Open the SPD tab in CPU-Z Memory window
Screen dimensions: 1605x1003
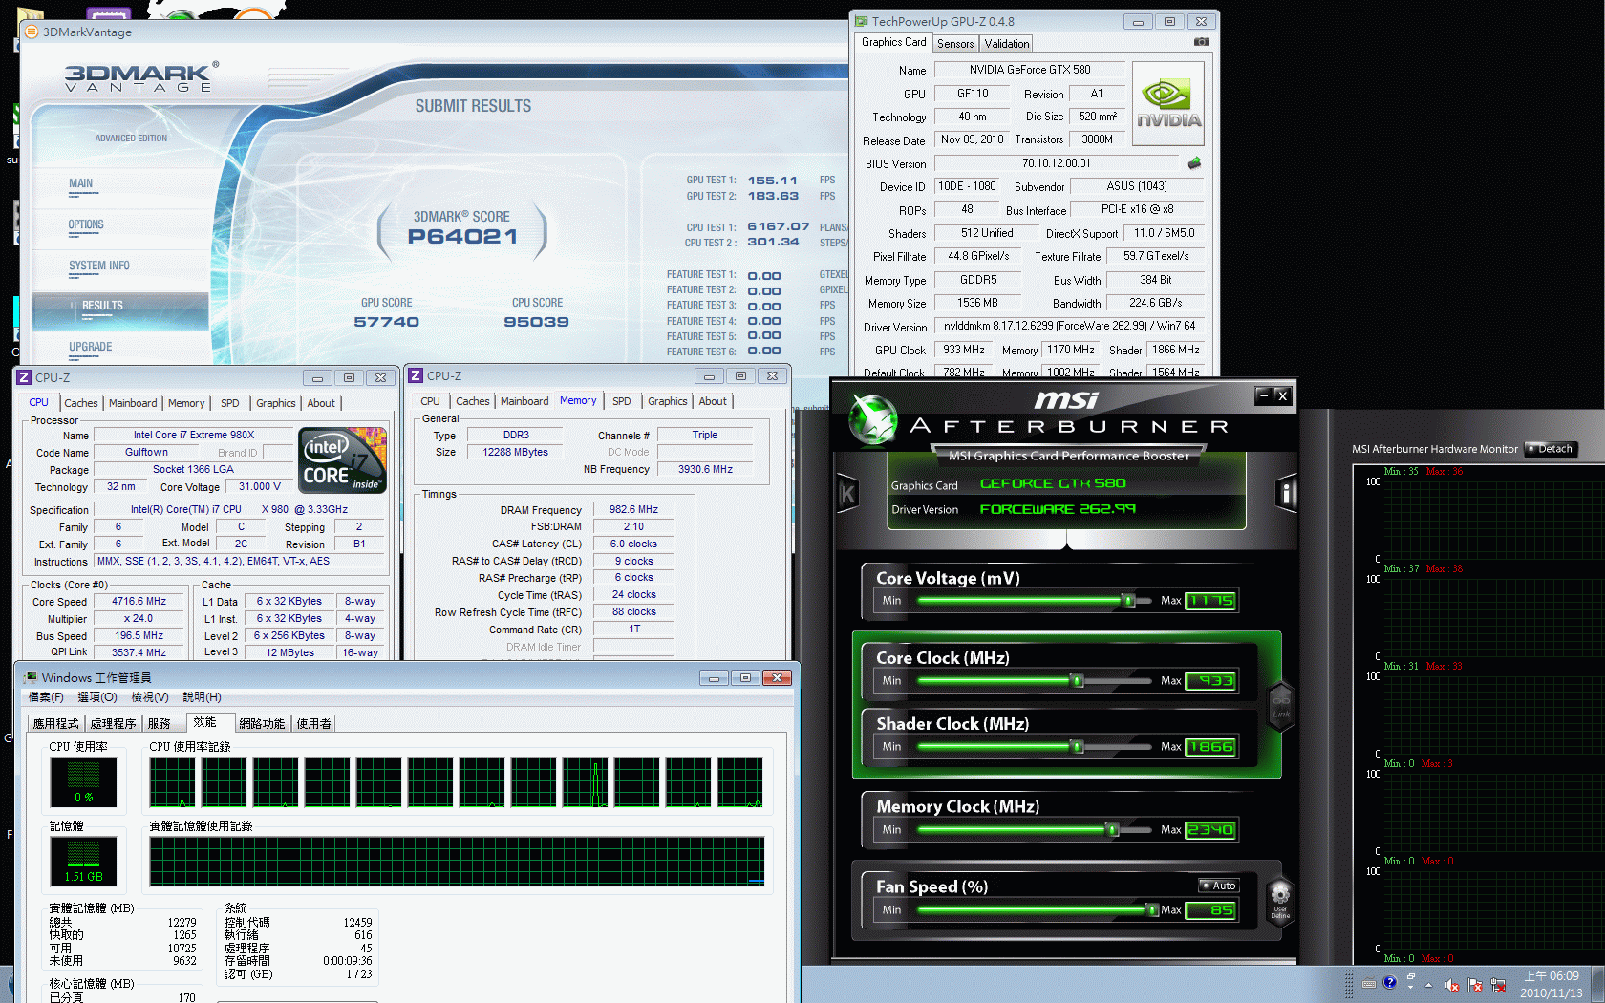point(621,401)
